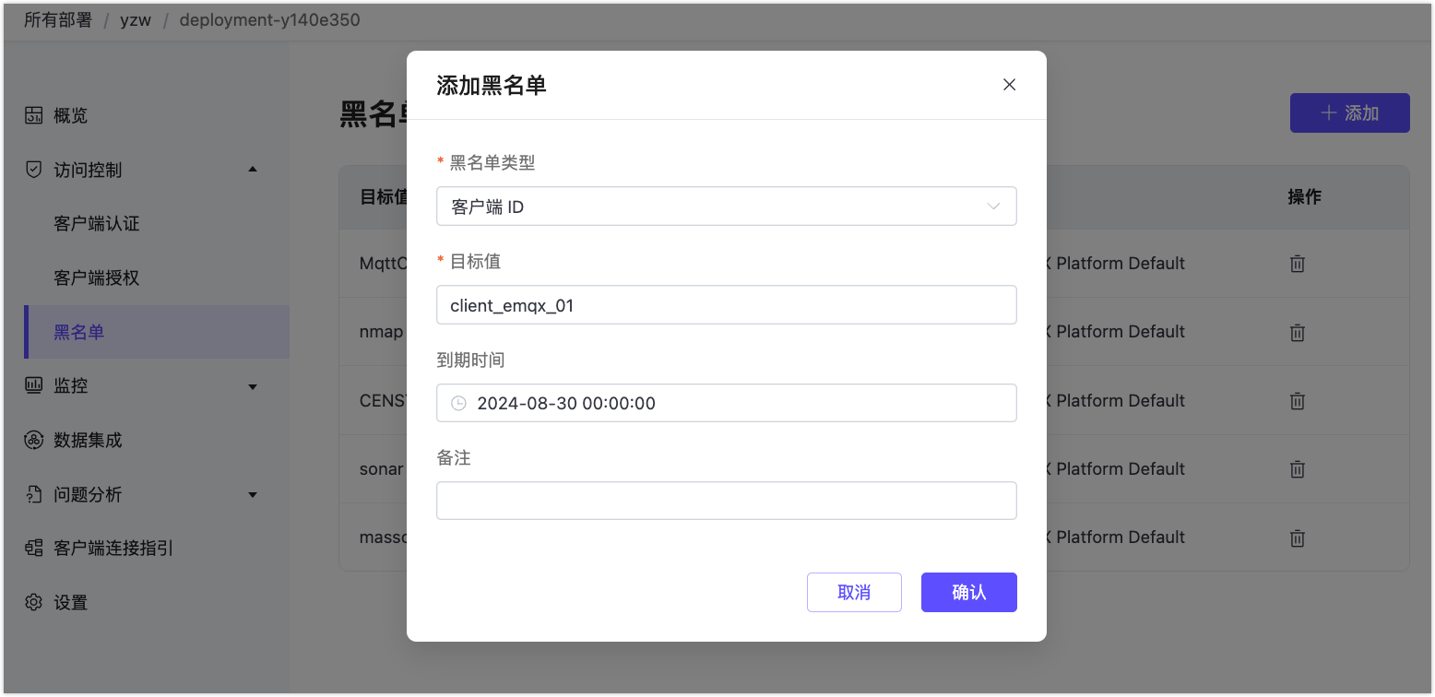Click the 问题分析 document icon

(34, 494)
